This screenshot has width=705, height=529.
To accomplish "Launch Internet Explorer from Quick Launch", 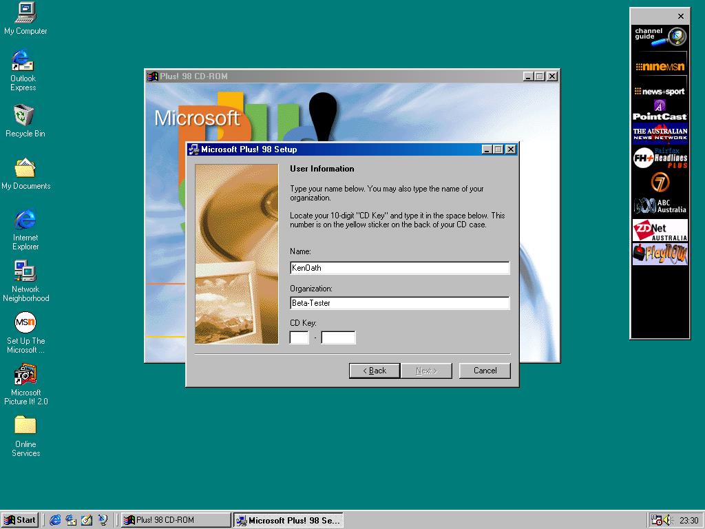I will coord(55,520).
